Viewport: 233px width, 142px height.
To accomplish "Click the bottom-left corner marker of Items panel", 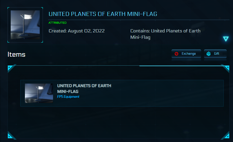I will (10, 135).
